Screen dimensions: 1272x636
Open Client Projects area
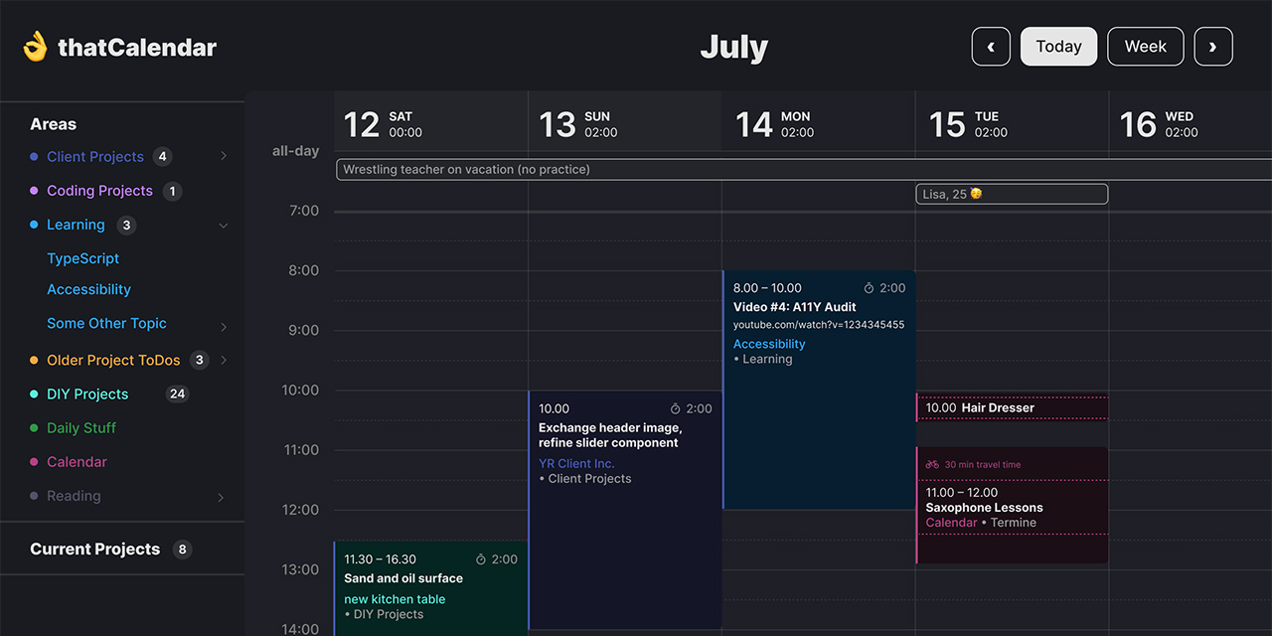[x=95, y=156]
